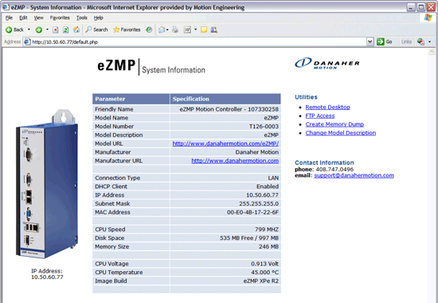Screen dimensions: 438x303
Task: Print the page with the Printer icon
Action: point(175,30)
